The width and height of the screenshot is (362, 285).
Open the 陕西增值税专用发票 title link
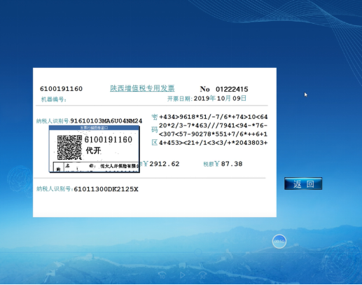(142, 88)
